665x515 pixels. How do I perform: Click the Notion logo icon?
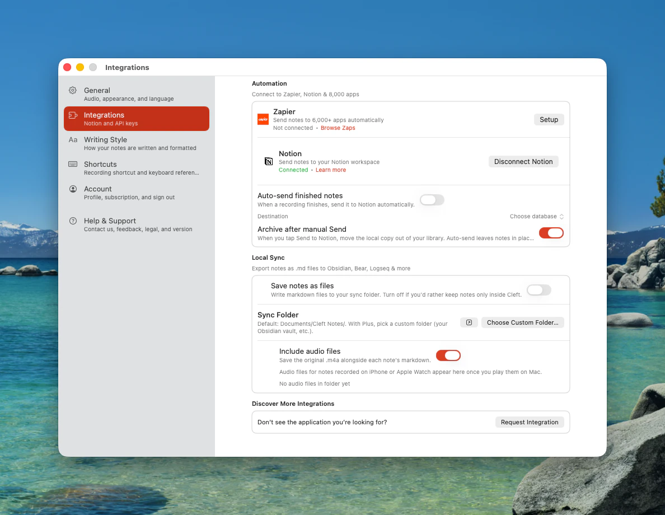pyautogui.click(x=269, y=161)
